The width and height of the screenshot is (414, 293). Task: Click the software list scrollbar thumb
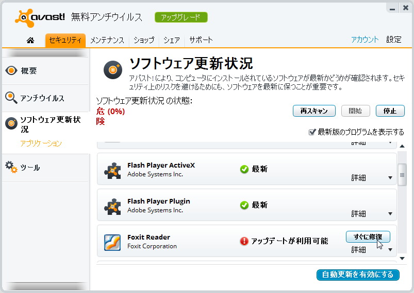402,175
